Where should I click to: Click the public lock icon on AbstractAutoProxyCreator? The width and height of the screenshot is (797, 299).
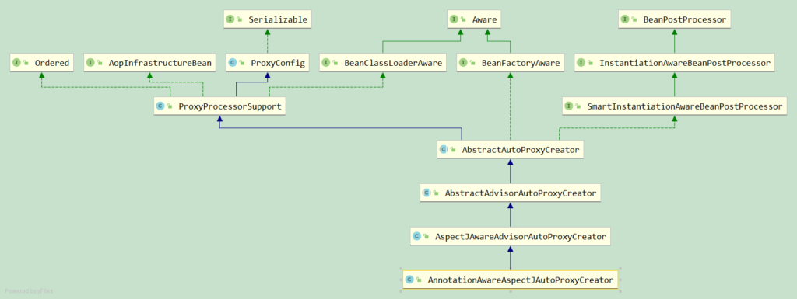[x=452, y=150]
